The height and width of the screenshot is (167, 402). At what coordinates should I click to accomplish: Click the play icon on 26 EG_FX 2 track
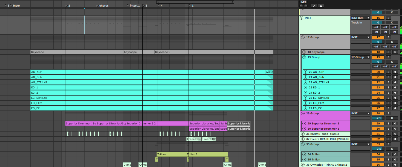coord(306,103)
